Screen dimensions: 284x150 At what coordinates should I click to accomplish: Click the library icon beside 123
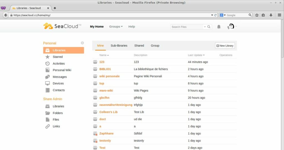[95, 62]
